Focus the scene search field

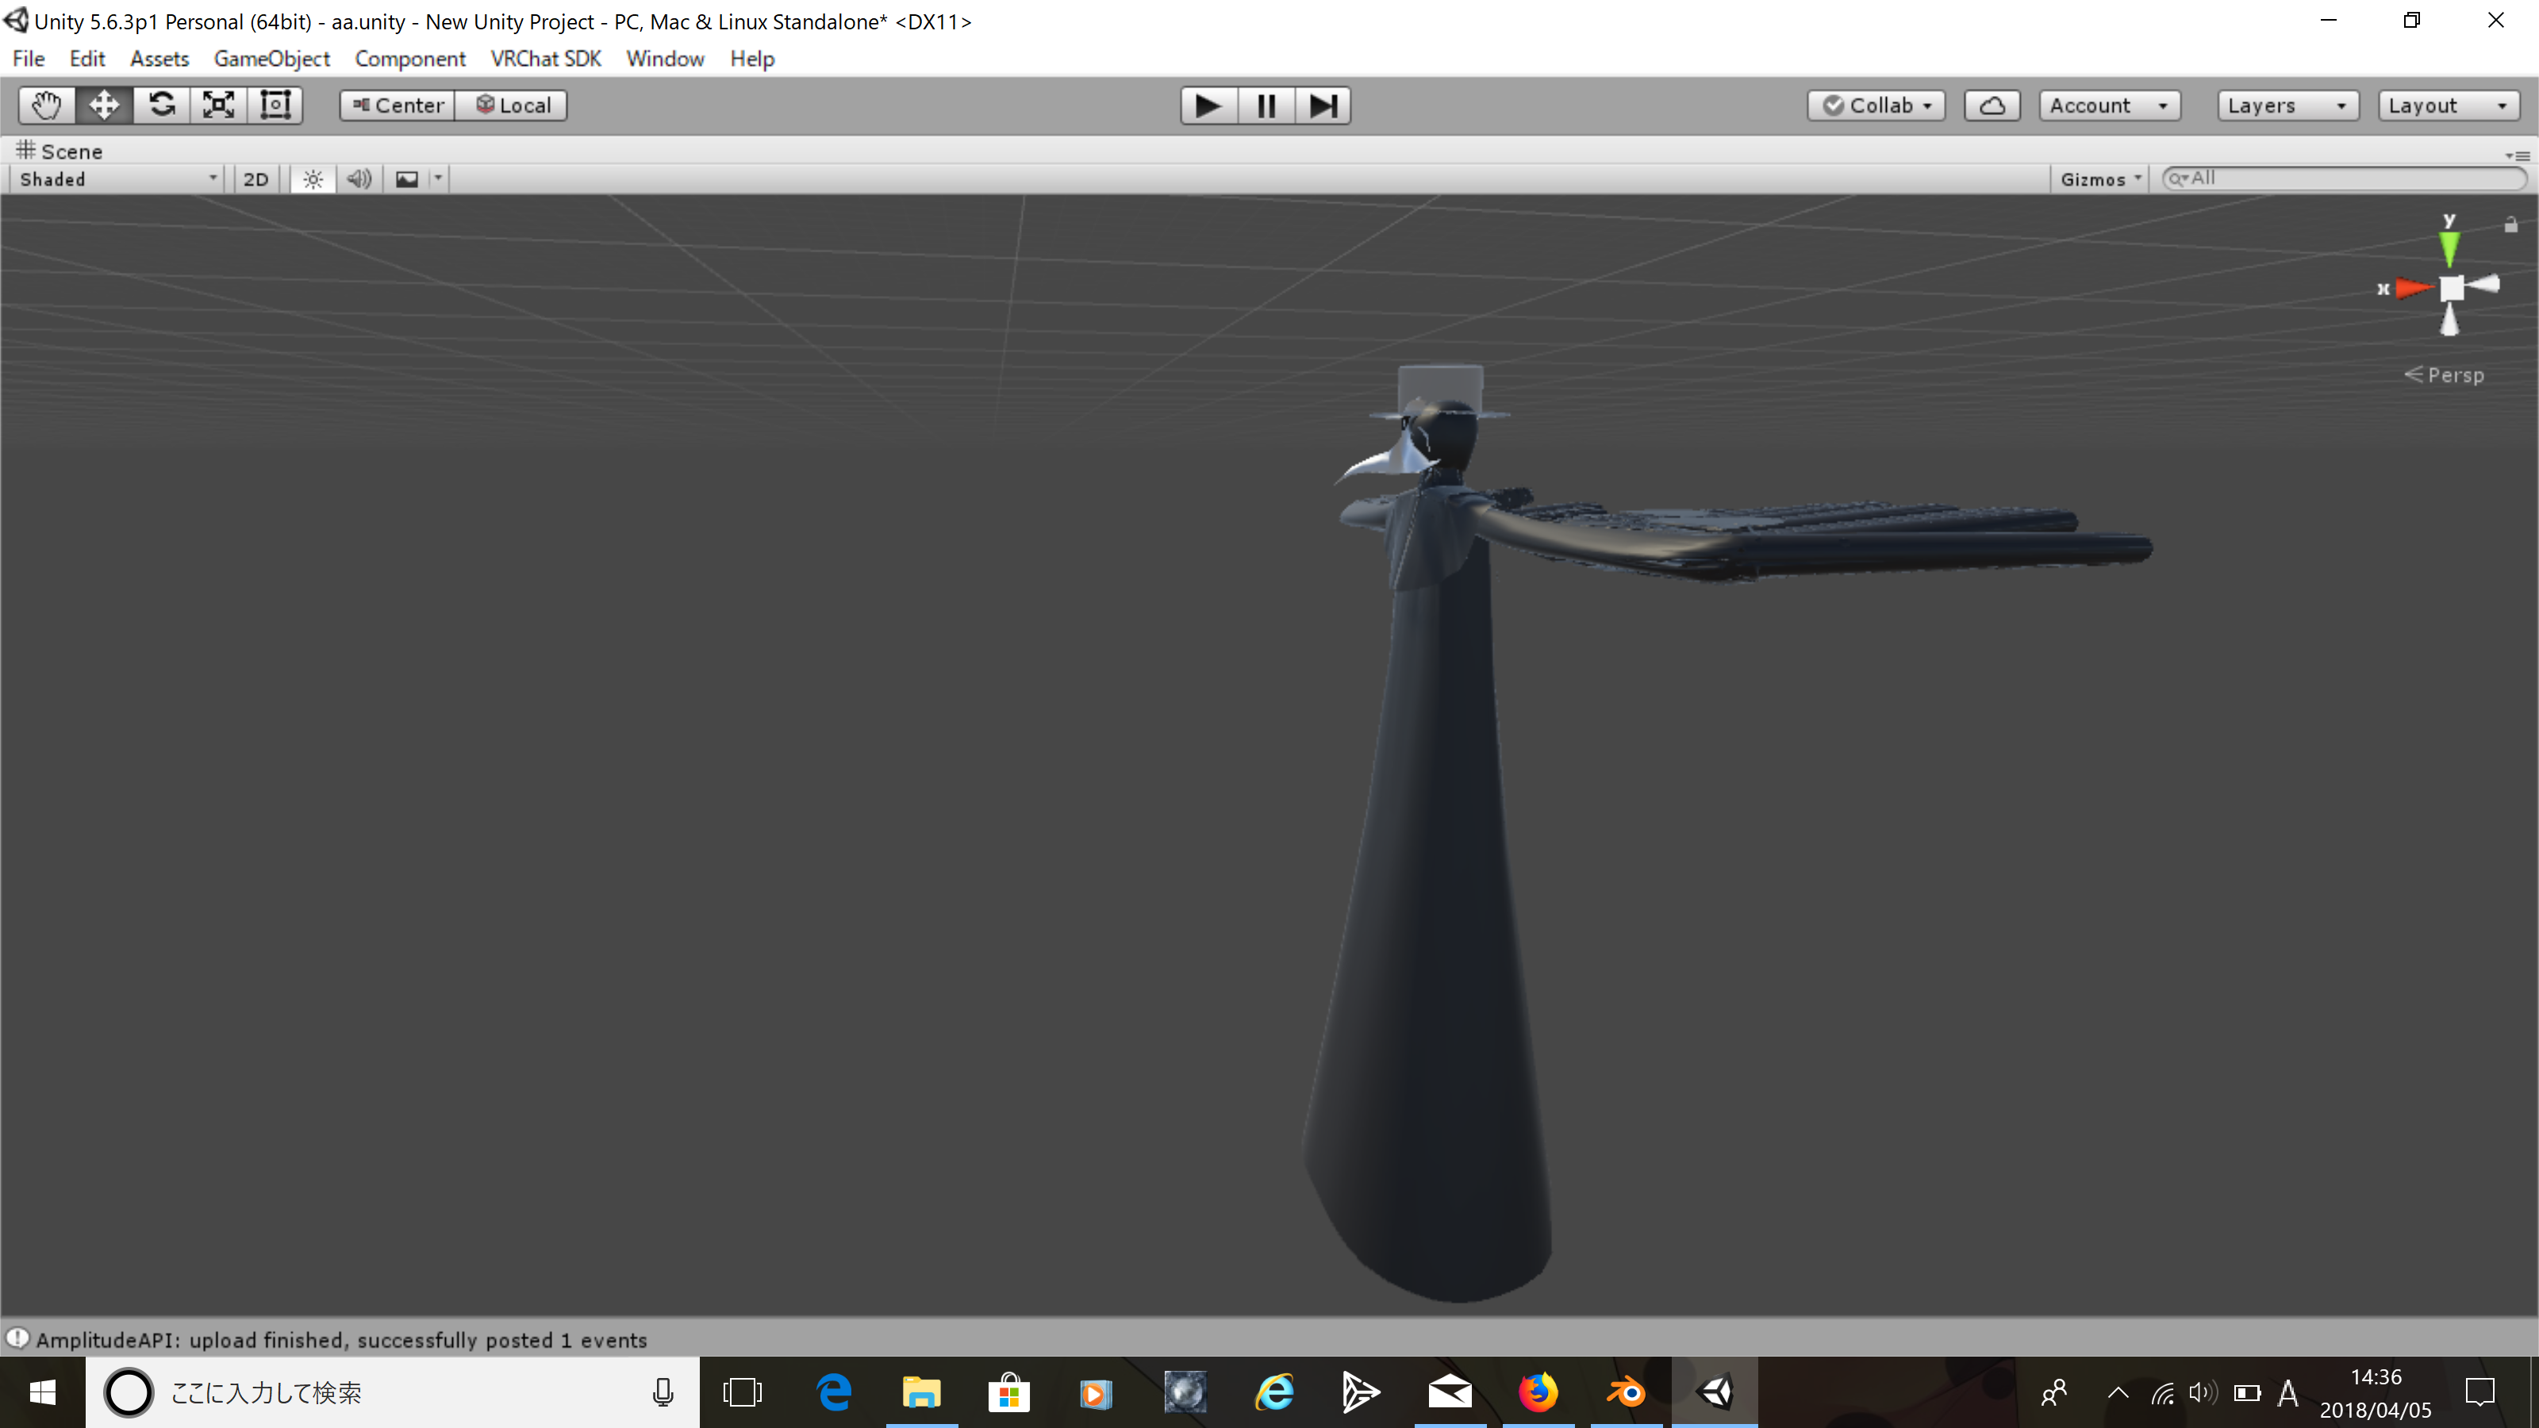point(2346,178)
